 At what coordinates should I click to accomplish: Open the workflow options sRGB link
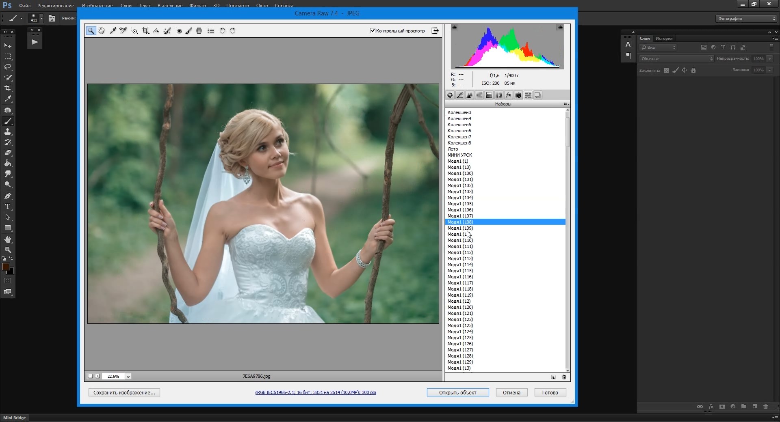pyautogui.click(x=315, y=393)
